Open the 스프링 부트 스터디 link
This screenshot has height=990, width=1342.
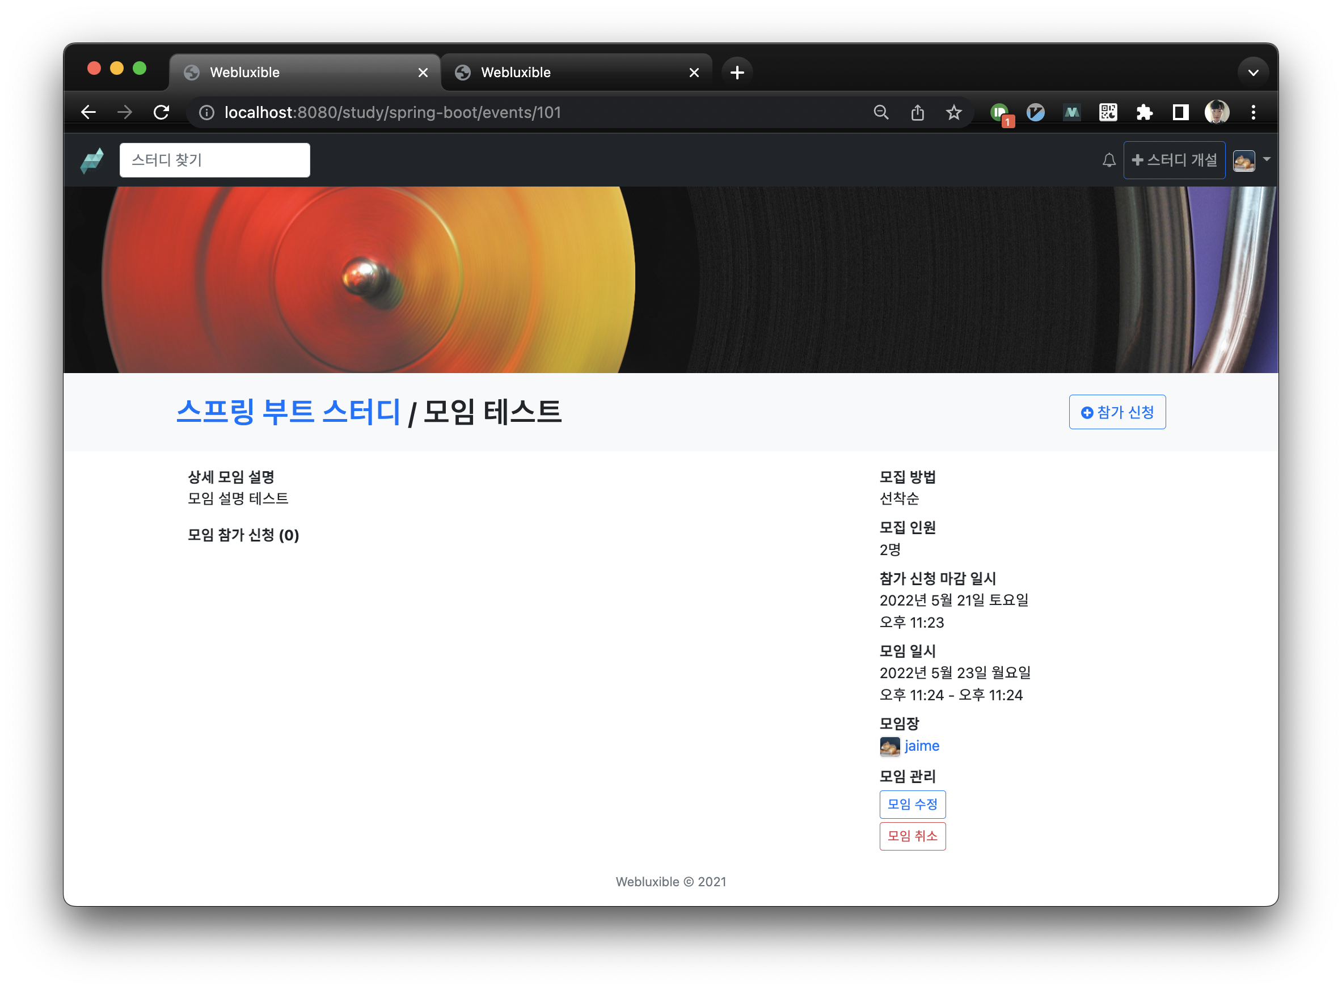click(288, 412)
